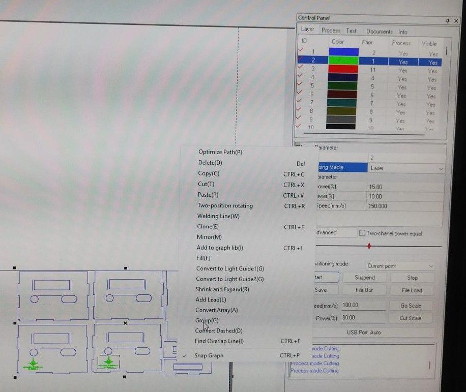
Task: Click Group(G) in the context menu
Action: (207, 320)
